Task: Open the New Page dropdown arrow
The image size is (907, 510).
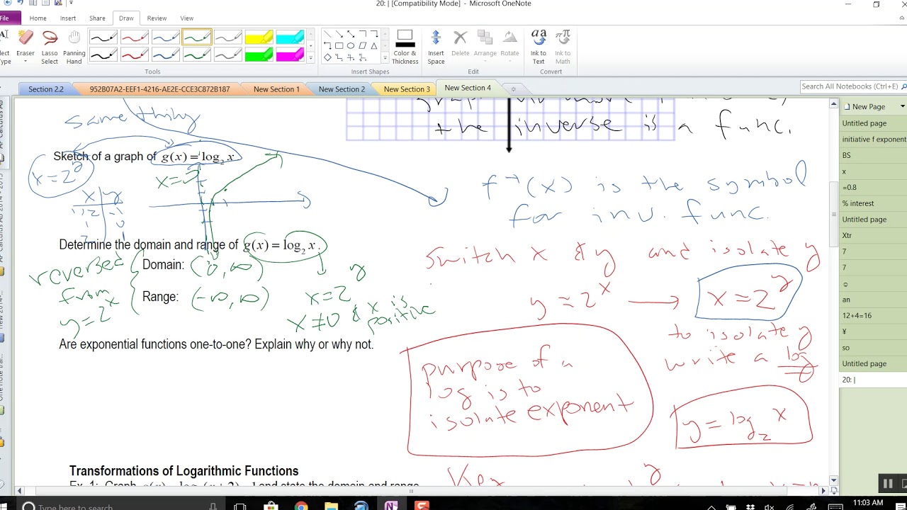Action: [x=902, y=106]
